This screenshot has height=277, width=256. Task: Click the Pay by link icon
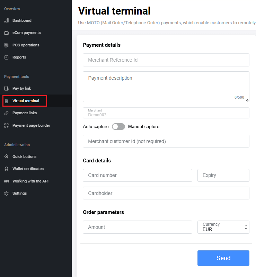pos(6,89)
